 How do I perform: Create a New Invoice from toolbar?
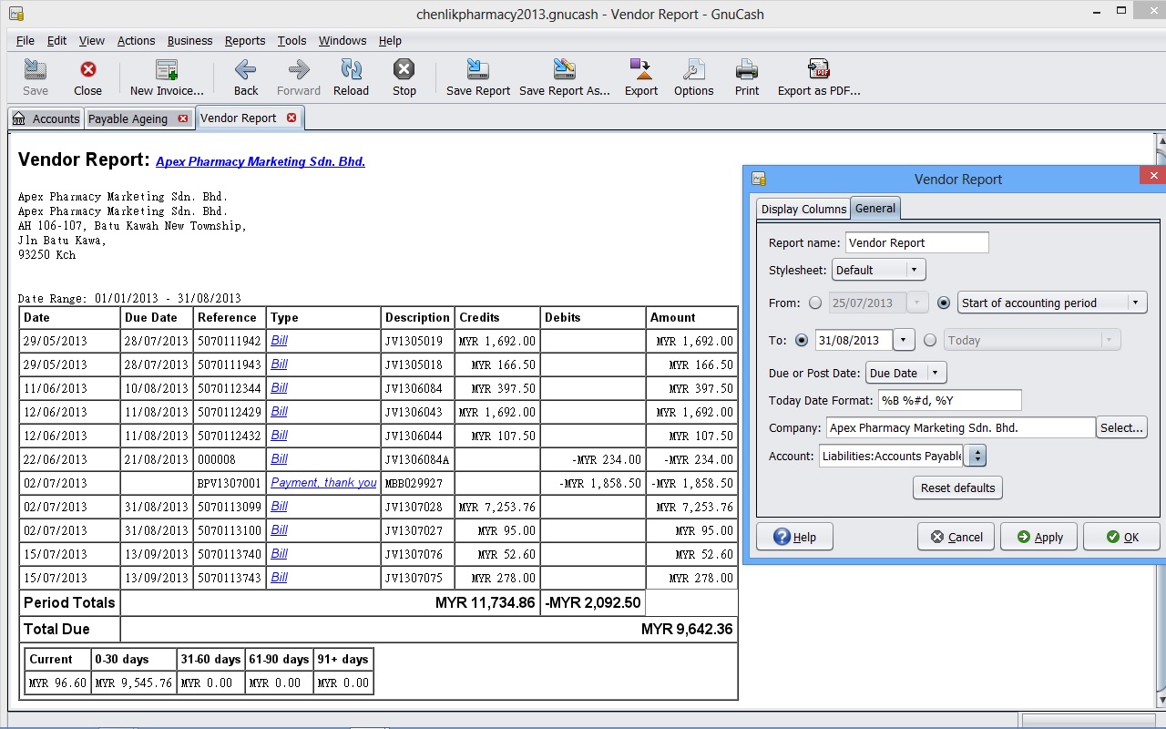coord(167,77)
